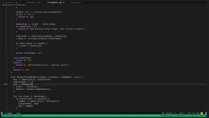Click the main branch name in the statusline
The width and height of the screenshot is (209, 118).
pyautogui.click(x=10, y=113)
